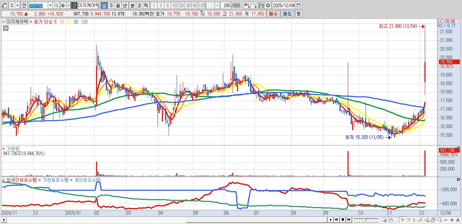Click the candlestick chart type icon
The image size is (462, 224).
[247, 5]
